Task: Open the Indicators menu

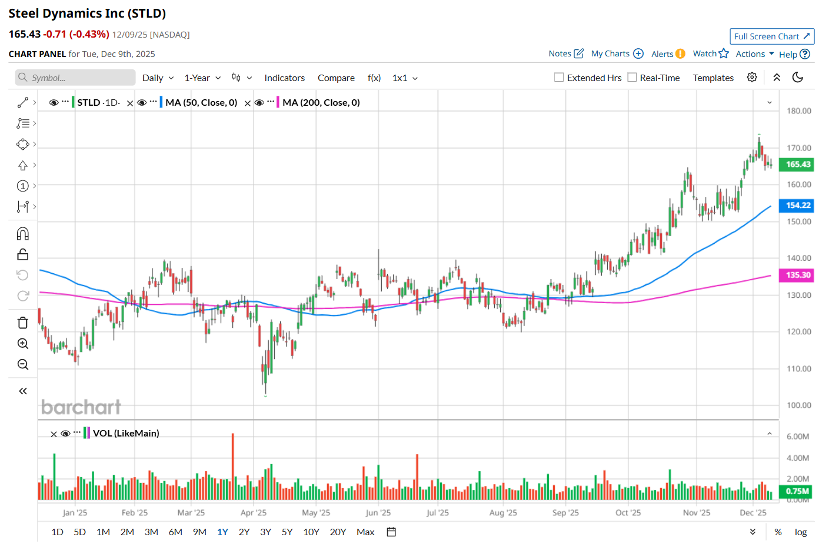Action: point(284,78)
